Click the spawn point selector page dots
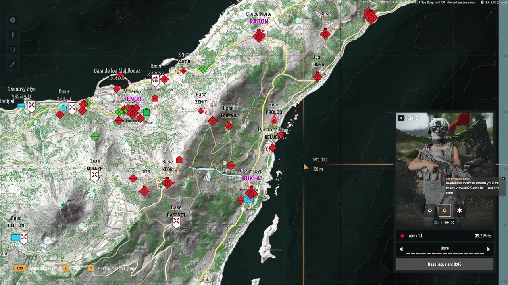 click(x=444, y=253)
